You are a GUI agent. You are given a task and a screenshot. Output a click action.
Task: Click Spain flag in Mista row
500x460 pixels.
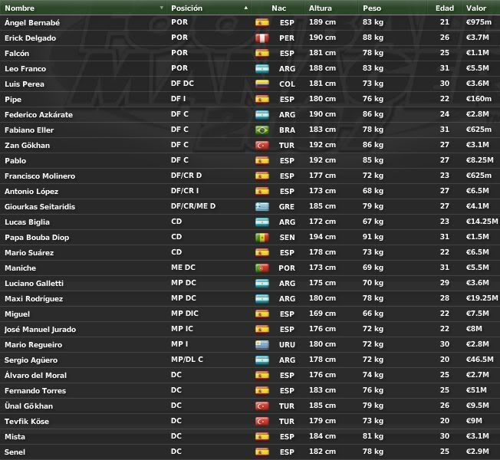tap(262, 436)
